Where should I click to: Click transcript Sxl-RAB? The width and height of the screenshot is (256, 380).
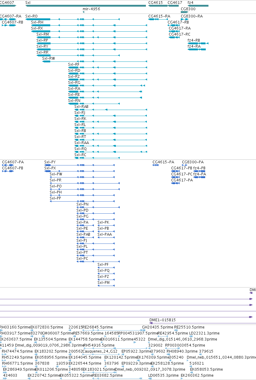pyautogui.click(x=82, y=107)
